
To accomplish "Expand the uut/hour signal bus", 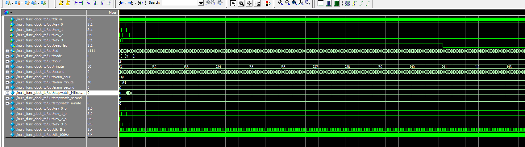I will (7, 61).
